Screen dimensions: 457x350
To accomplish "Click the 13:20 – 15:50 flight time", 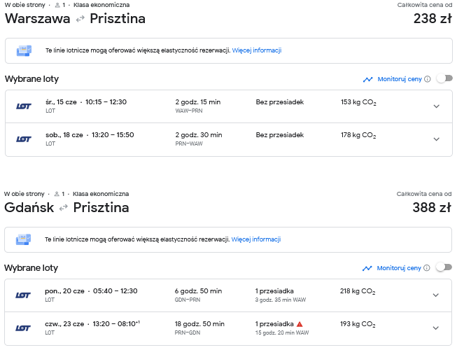I will pos(113,135).
